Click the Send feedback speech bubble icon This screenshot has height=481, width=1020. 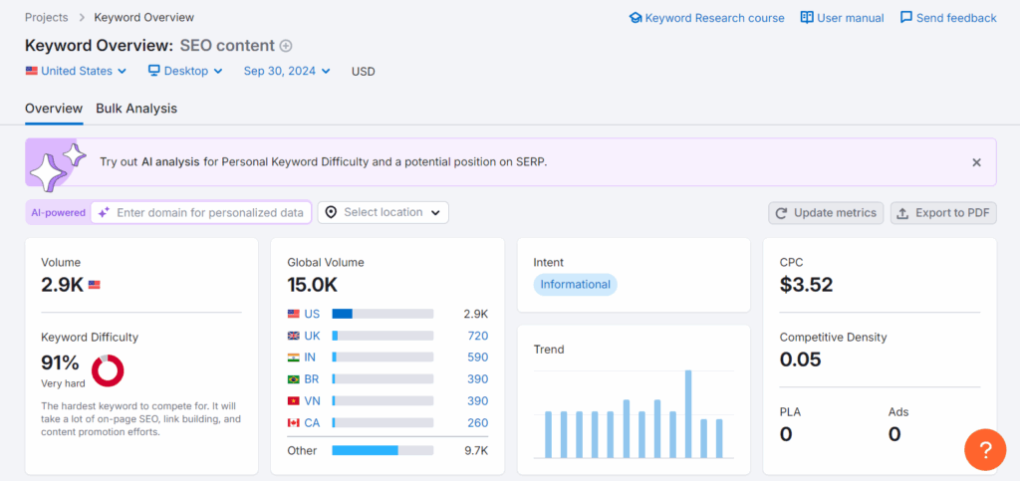(906, 18)
